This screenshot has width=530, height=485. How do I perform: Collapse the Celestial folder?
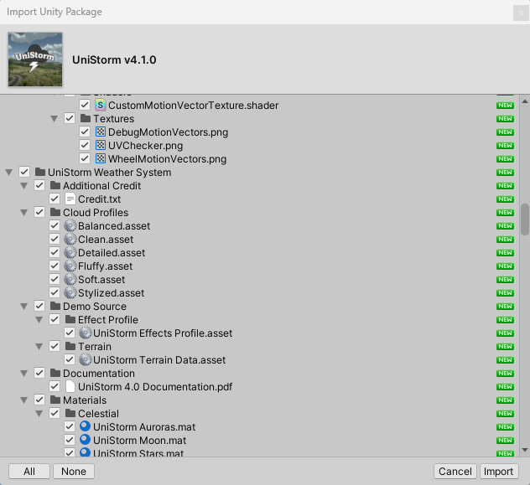point(39,414)
